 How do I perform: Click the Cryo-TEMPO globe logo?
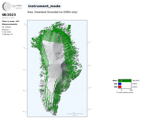(7, 6)
